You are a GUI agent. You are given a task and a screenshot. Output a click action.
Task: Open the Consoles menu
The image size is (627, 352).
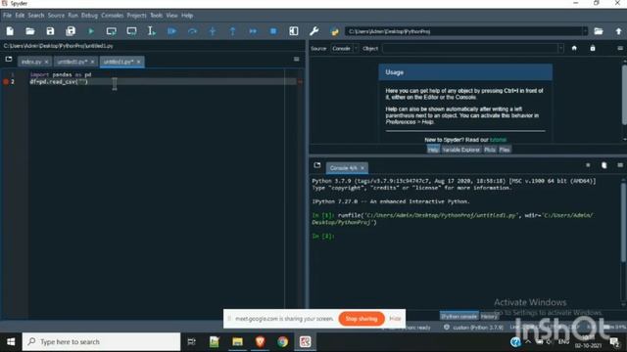click(113, 16)
